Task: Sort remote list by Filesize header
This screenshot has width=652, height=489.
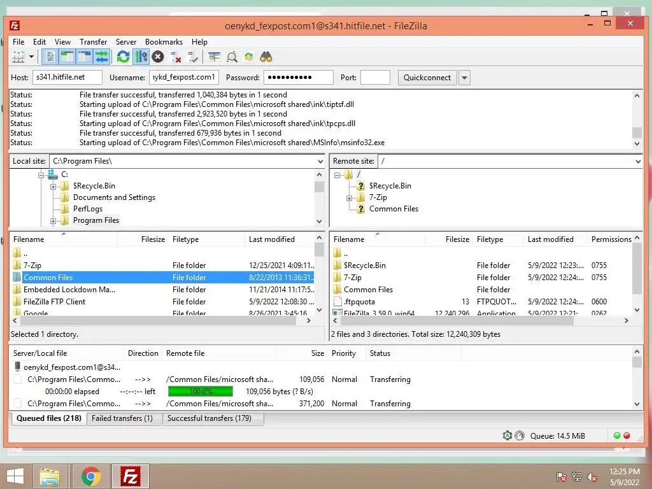Action: pyautogui.click(x=449, y=239)
